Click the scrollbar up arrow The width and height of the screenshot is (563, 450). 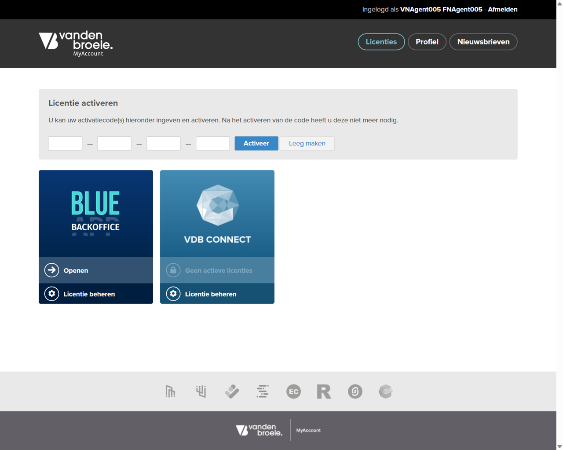coord(559,4)
